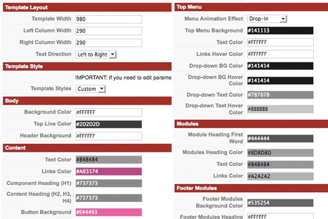Viewport: 328px width, 219px height.
Task: Select the Drop-down Text Color swatch
Action: 280,95
